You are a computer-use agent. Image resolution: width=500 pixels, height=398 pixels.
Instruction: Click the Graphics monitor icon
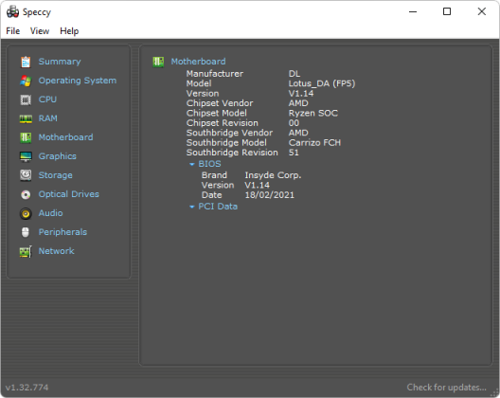pos(26,156)
